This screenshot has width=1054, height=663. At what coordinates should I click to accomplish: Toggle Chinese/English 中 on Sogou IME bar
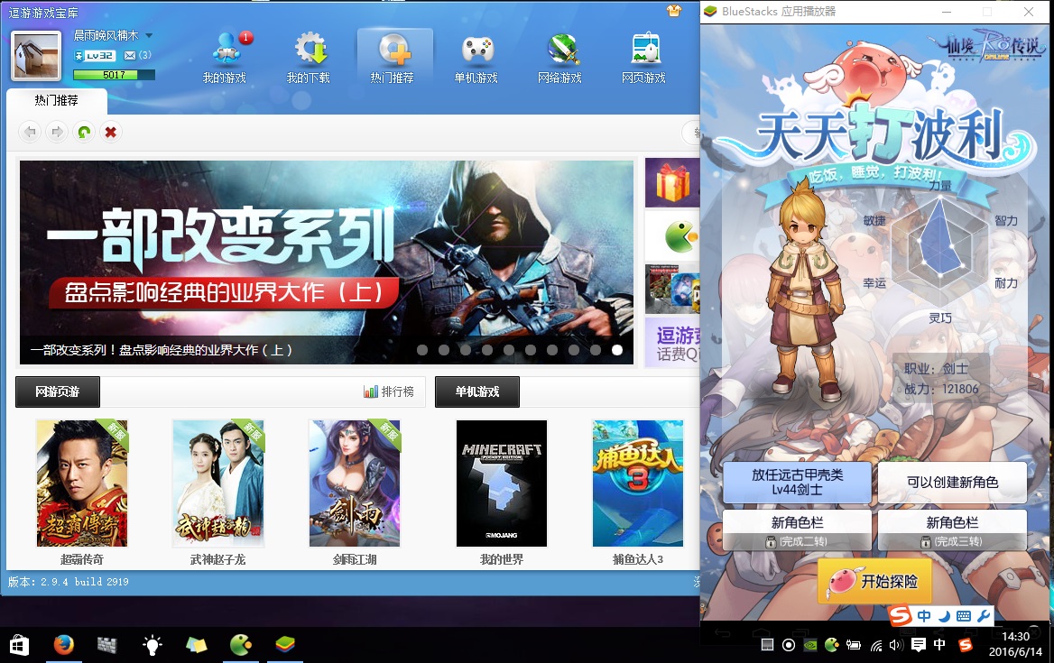[x=924, y=616]
